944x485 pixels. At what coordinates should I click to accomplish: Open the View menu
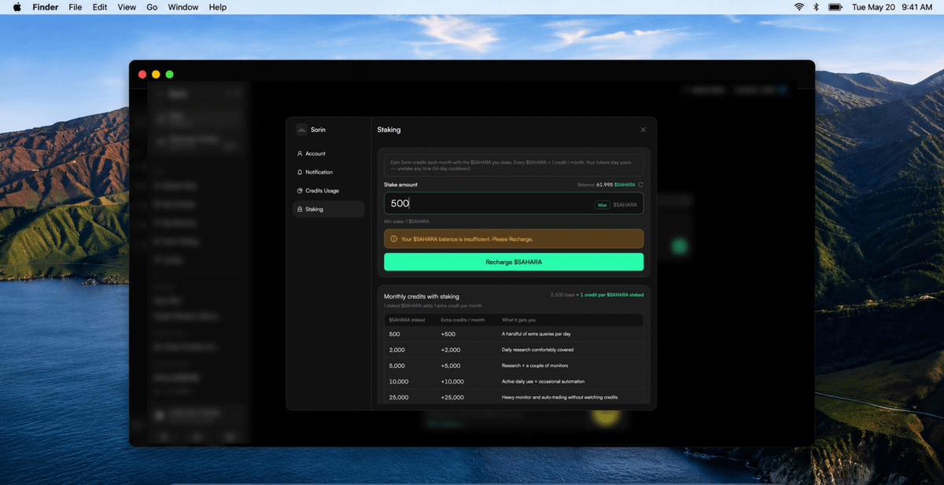click(x=127, y=7)
